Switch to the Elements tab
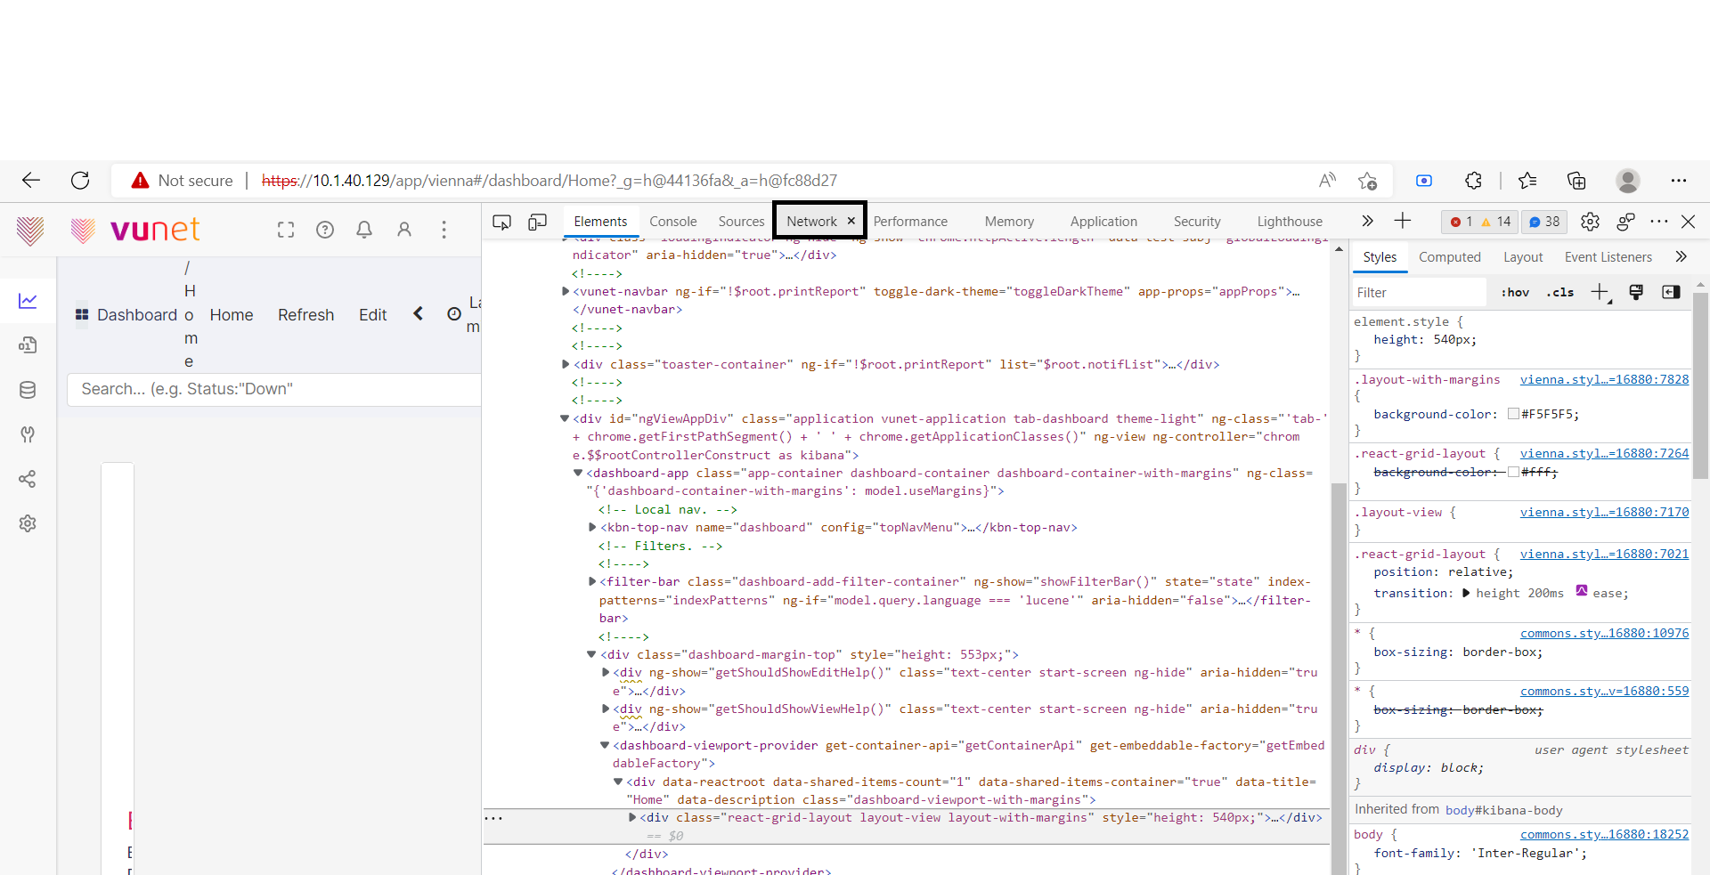The height and width of the screenshot is (875, 1710). [600, 222]
